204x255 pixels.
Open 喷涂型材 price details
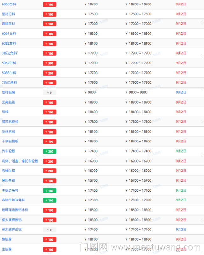point(8,24)
